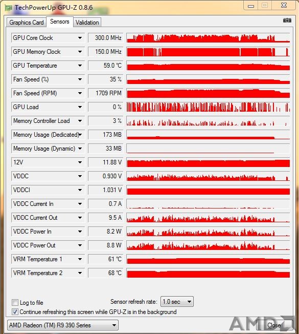
Task: Click the GPU Load history graph
Action: pos(208,107)
